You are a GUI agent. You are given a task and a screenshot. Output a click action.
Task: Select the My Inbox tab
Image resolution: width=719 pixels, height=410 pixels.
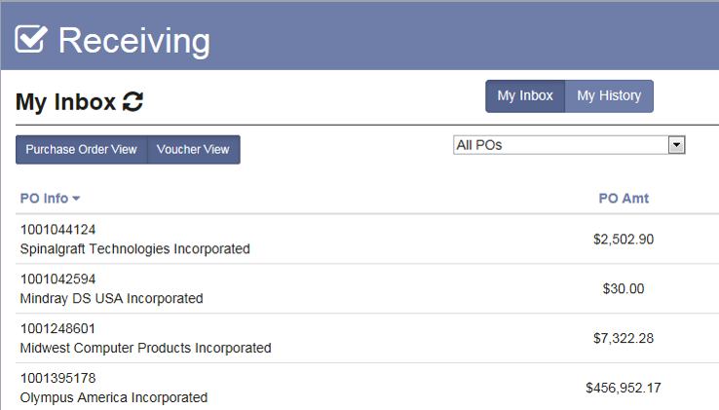tap(525, 95)
